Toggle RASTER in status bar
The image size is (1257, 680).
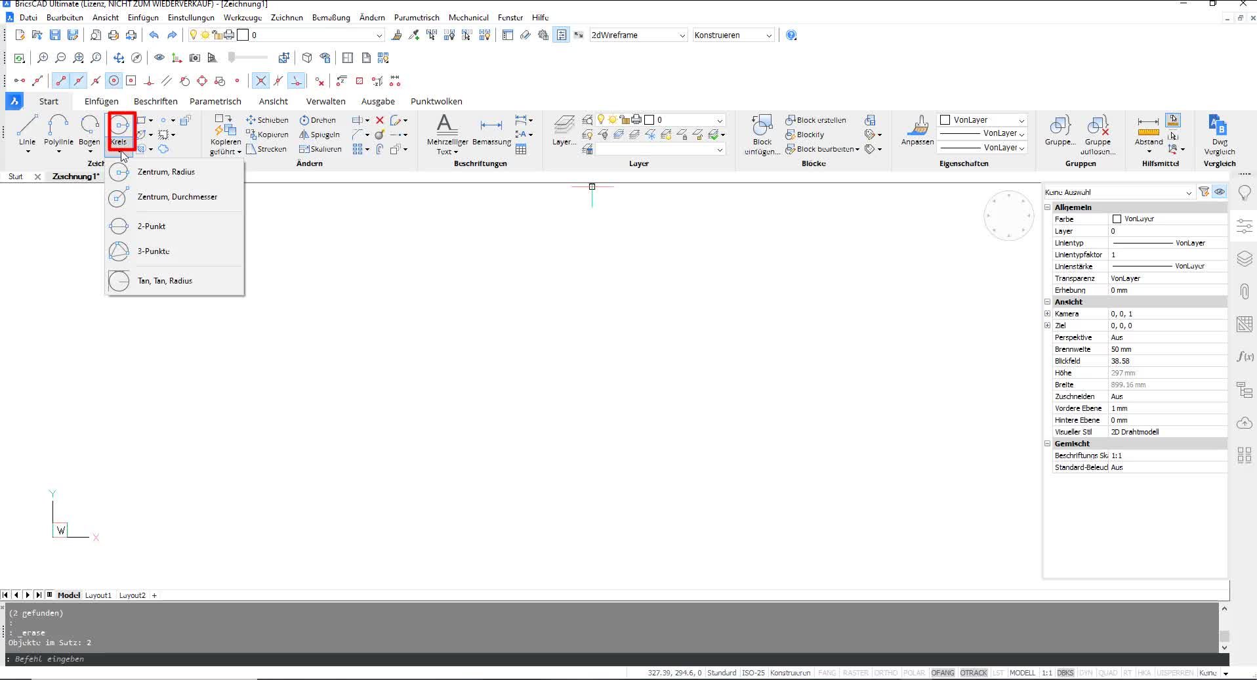click(855, 673)
